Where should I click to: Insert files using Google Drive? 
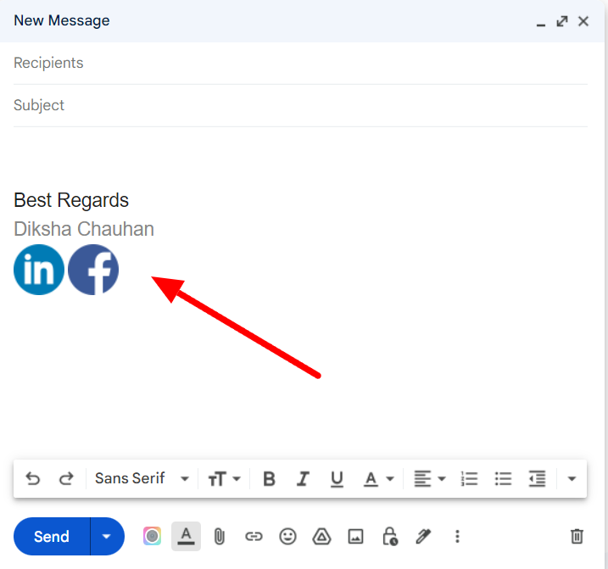[x=321, y=537]
